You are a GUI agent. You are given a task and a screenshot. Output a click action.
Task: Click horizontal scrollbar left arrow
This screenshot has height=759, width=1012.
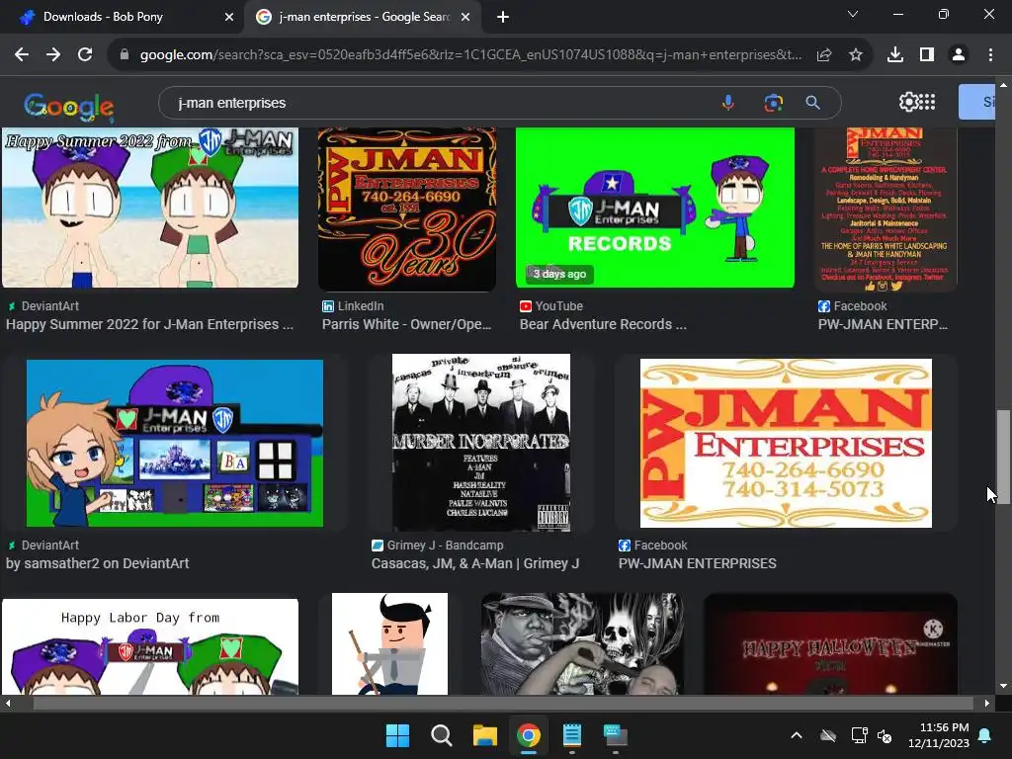coord(8,703)
